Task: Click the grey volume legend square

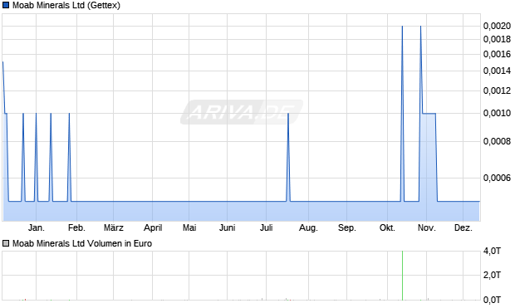Action: [x=6, y=243]
